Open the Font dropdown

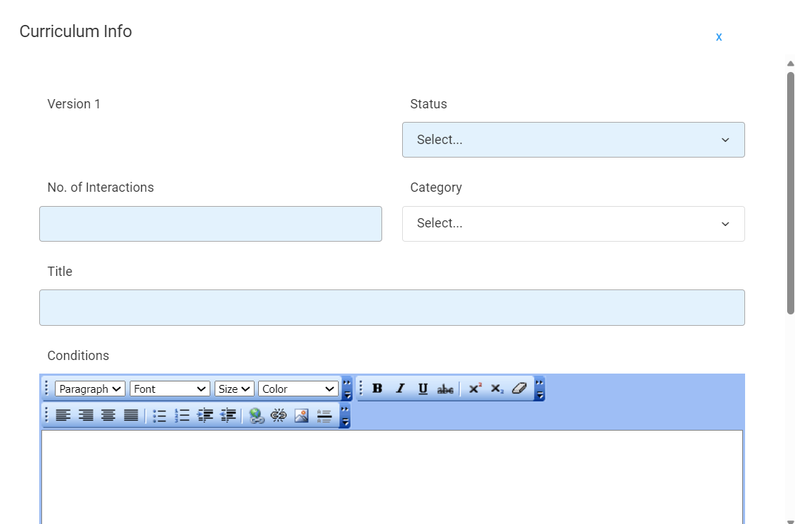pos(170,389)
